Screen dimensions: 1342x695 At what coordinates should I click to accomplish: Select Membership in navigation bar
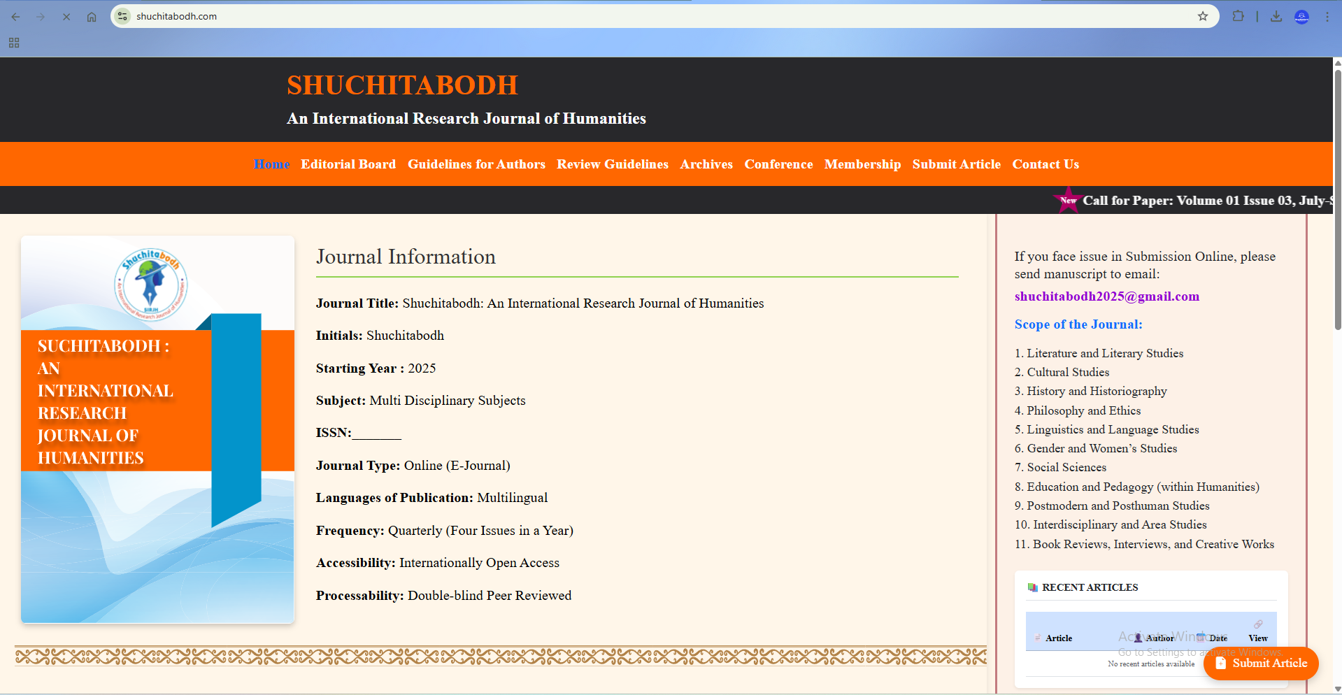(x=862, y=164)
